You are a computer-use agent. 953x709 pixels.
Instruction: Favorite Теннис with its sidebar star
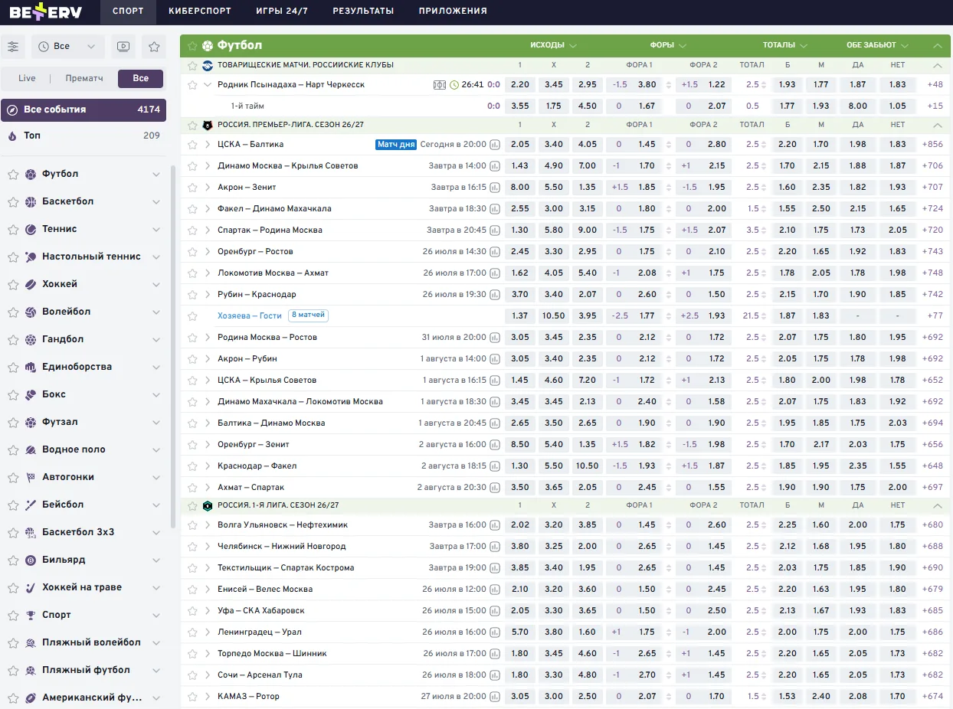coord(13,230)
